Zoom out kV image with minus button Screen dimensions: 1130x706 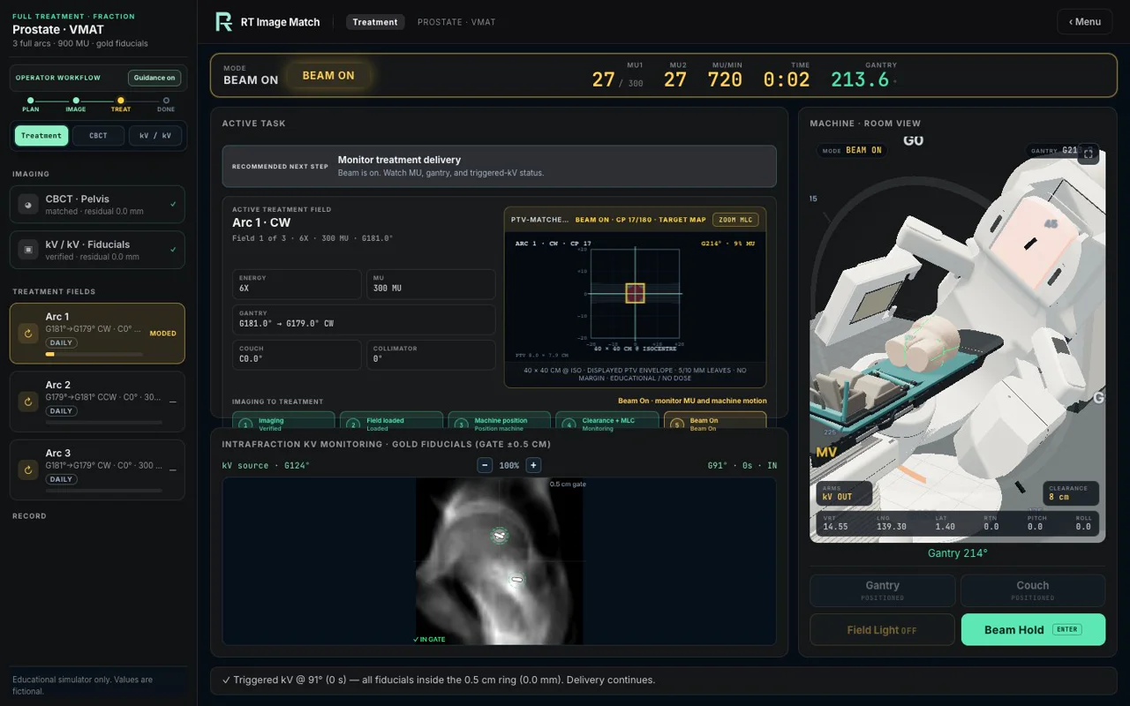485,465
